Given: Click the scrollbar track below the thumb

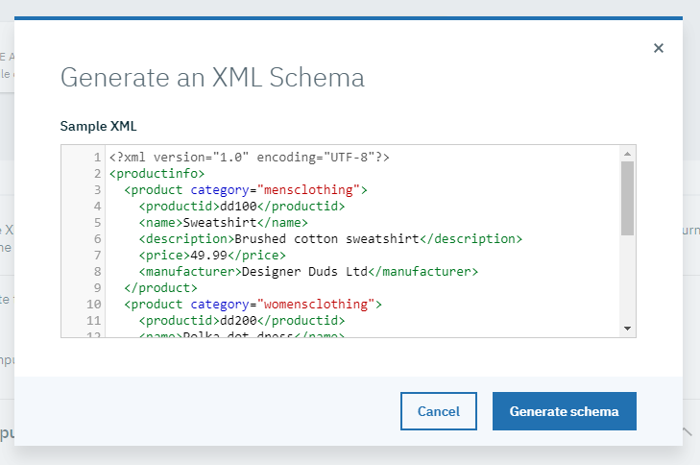Looking at the screenshot, I should pyautogui.click(x=627, y=279).
